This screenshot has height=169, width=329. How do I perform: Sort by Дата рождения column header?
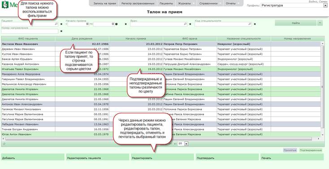(82, 39)
